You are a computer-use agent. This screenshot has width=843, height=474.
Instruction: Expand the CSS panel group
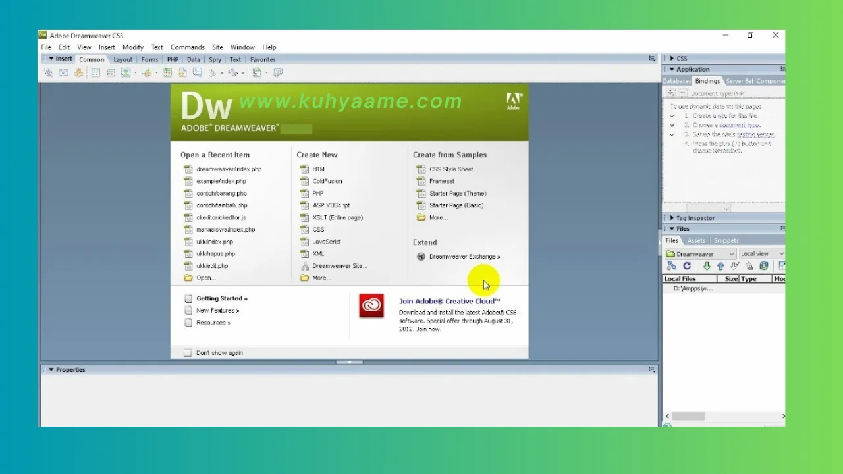672,59
